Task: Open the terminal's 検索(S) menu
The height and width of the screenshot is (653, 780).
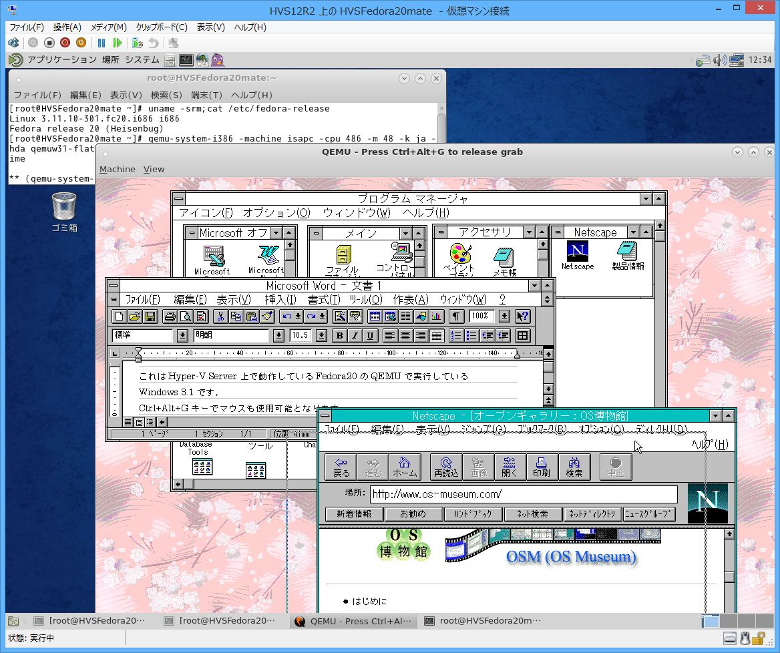Action: (166, 95)
